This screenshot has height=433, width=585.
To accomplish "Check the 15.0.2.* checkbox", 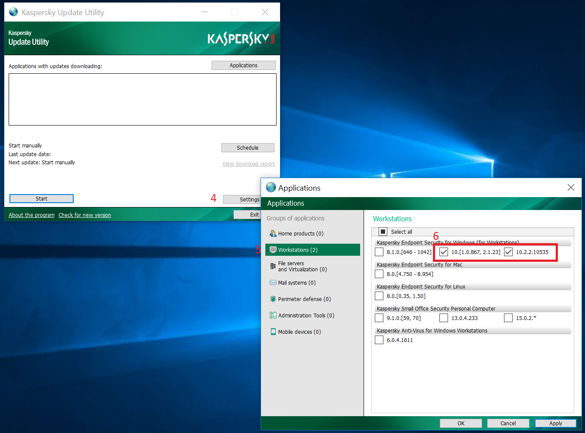I will (508, 318).
